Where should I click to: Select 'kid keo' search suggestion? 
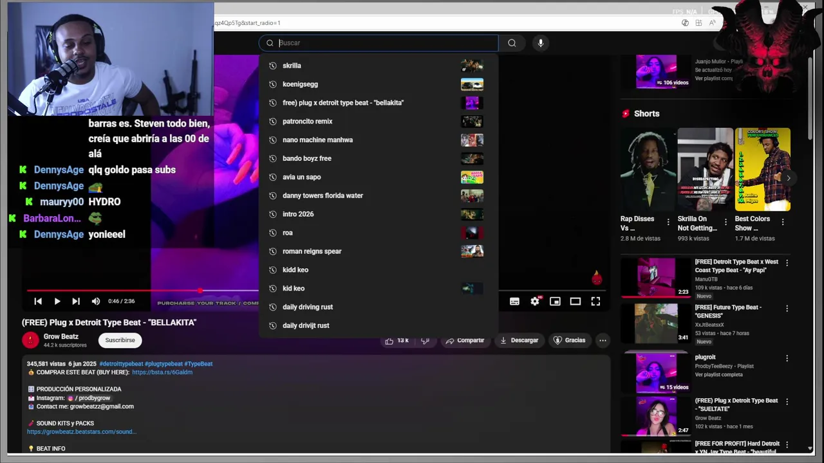click(x=379, y=289)
